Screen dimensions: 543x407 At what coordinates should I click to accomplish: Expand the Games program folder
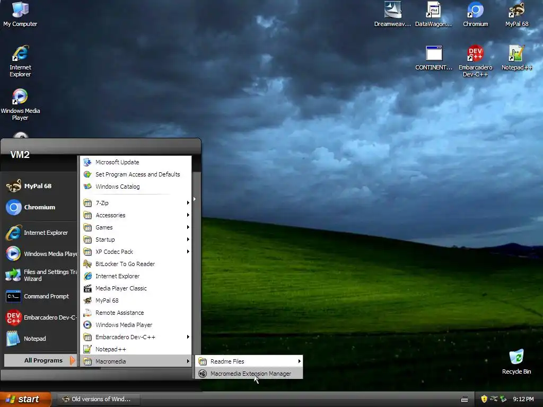pyautogui.click(x=136, y=227)
